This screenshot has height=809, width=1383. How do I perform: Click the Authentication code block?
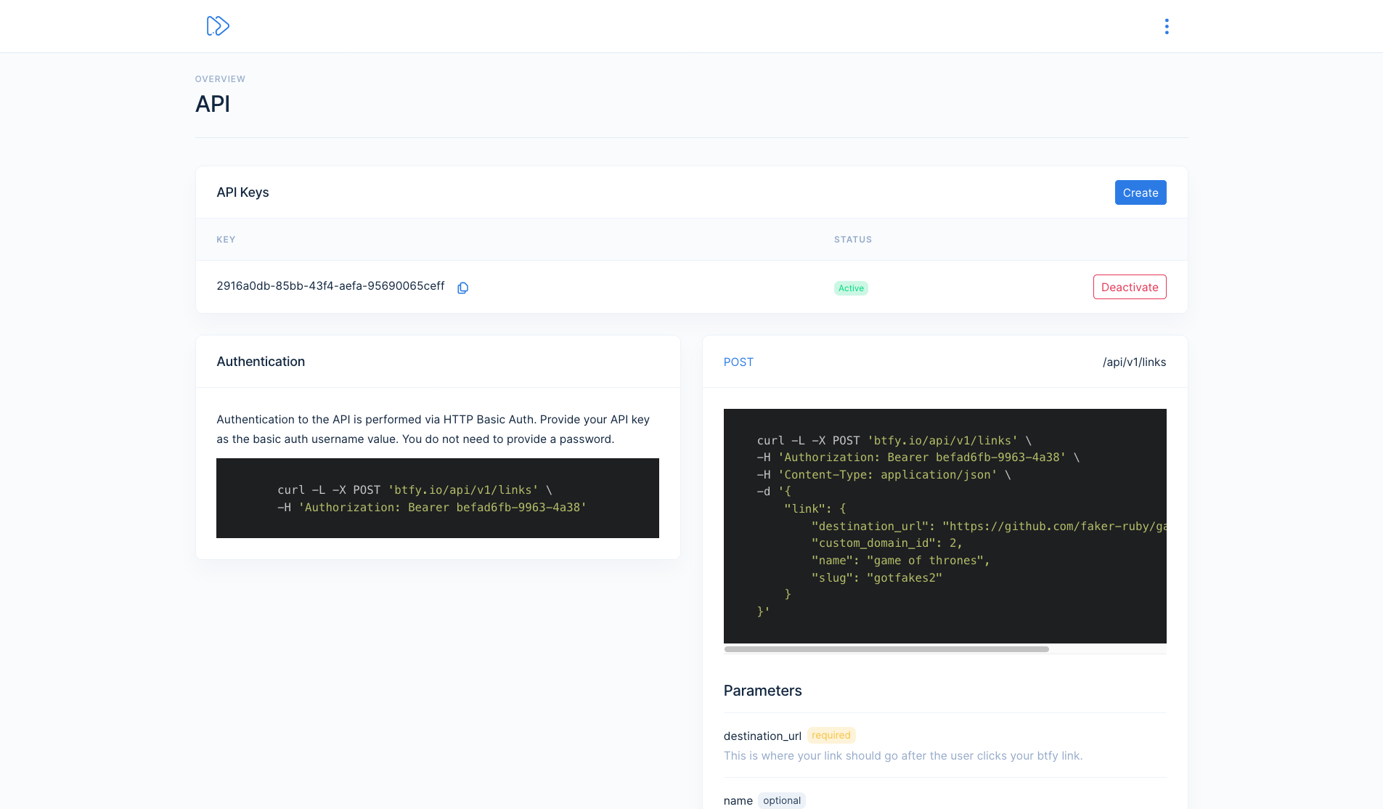pyautogui.click(x=437, y=498)
